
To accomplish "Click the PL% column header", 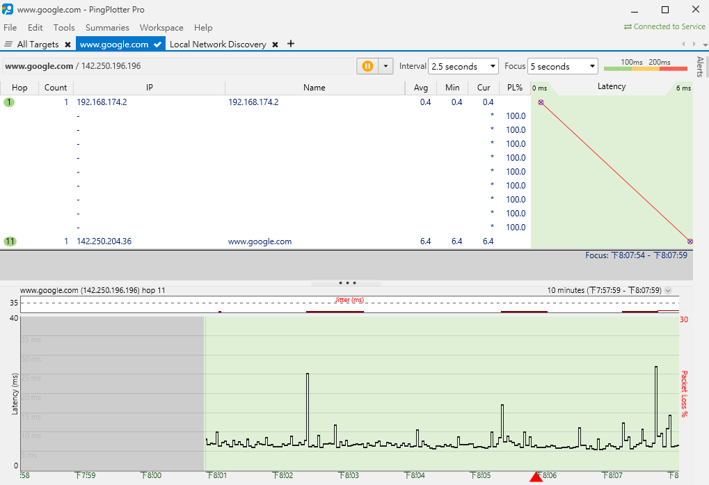I will pos(515,88).
